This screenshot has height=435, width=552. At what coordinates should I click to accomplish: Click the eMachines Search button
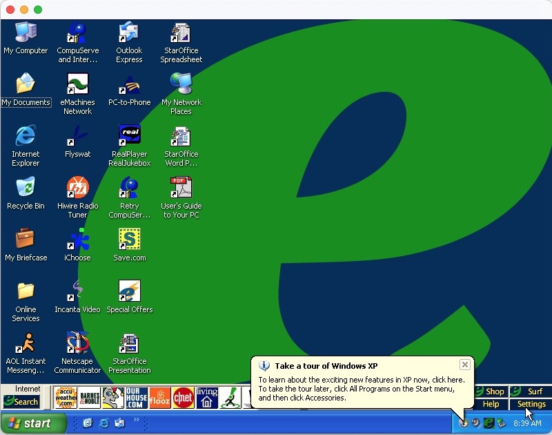pyautogui.click(x=21, y=401)
